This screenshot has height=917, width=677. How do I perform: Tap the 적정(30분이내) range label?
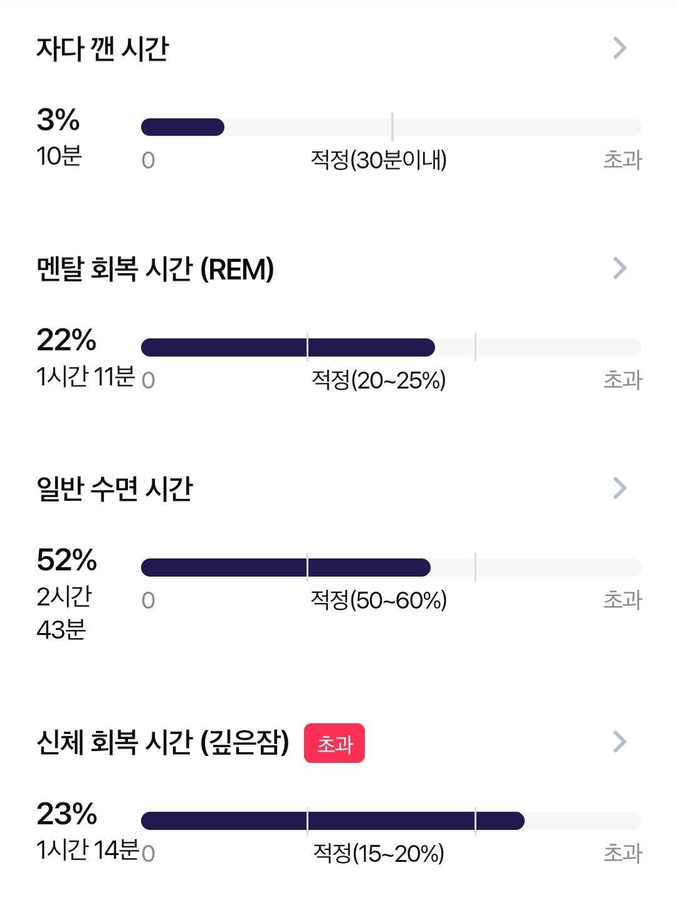pyautogui.click(x=379, y=160)
